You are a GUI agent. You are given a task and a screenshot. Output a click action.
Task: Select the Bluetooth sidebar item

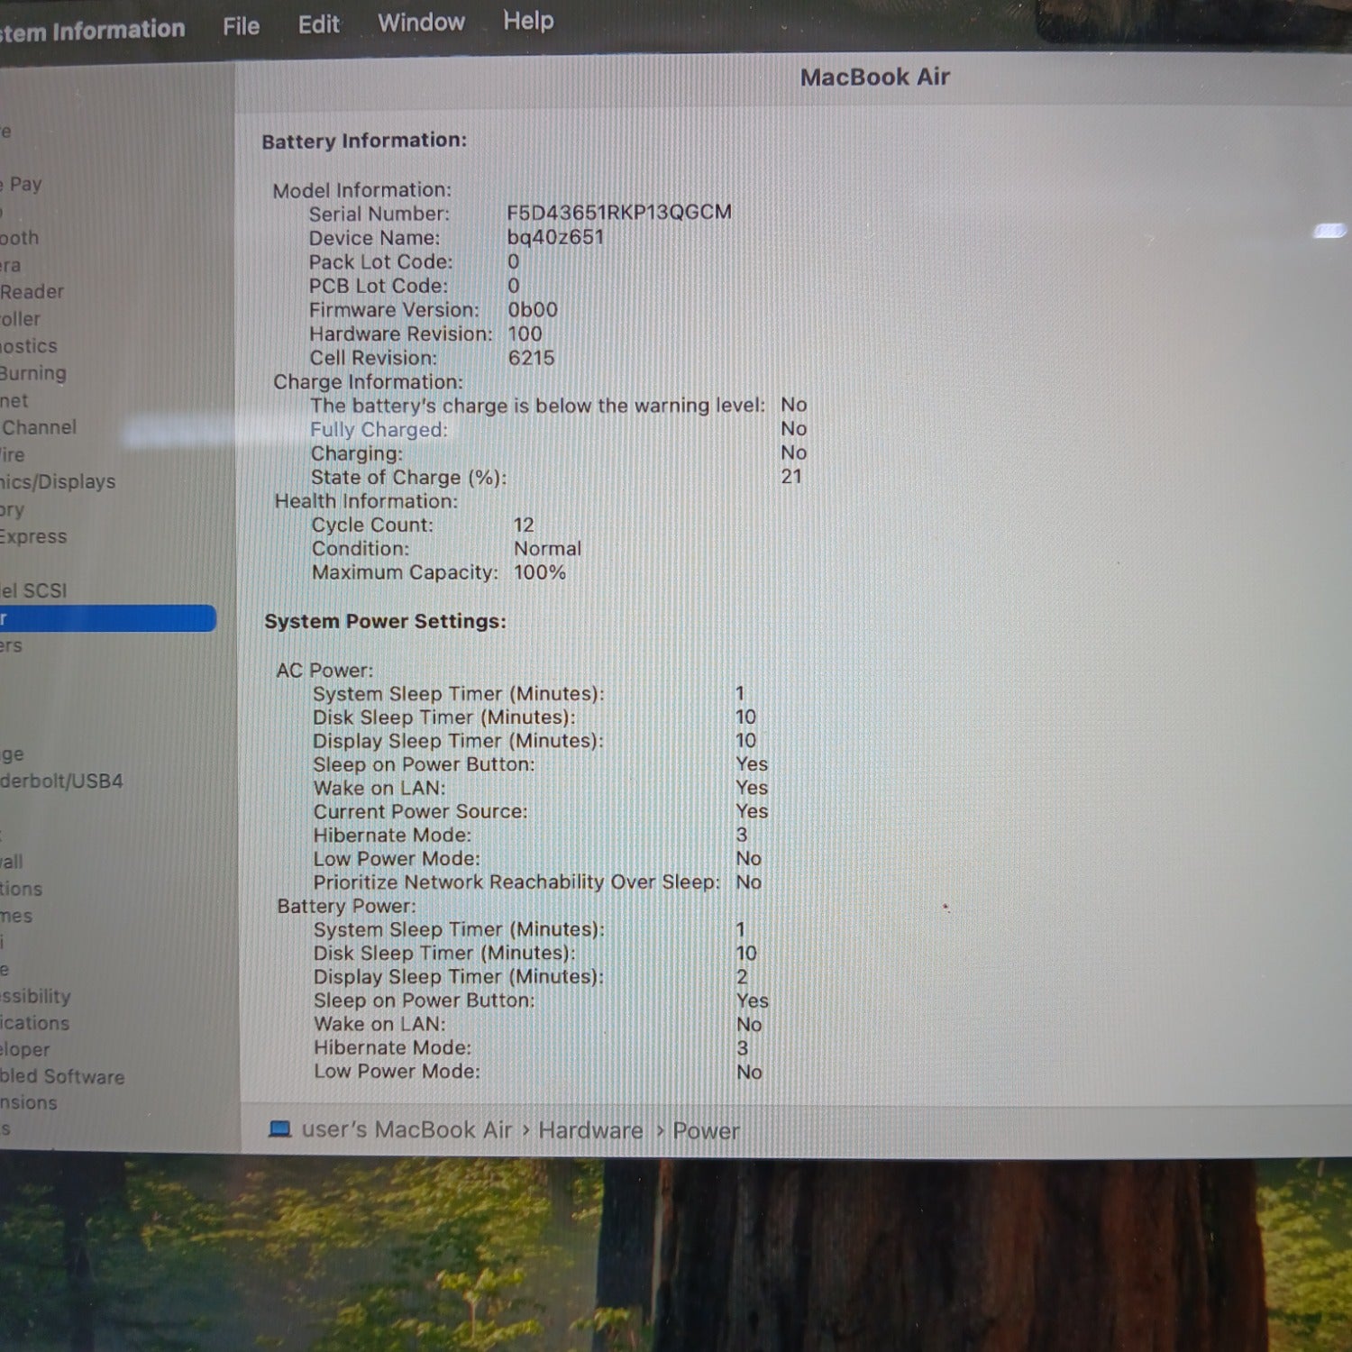[x=19, y=238]
